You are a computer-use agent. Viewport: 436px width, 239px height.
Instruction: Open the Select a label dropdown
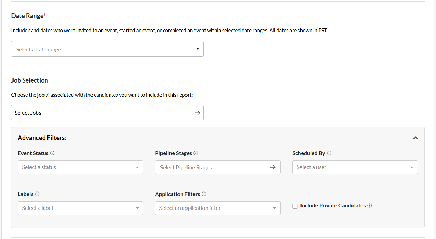[80, 208]
